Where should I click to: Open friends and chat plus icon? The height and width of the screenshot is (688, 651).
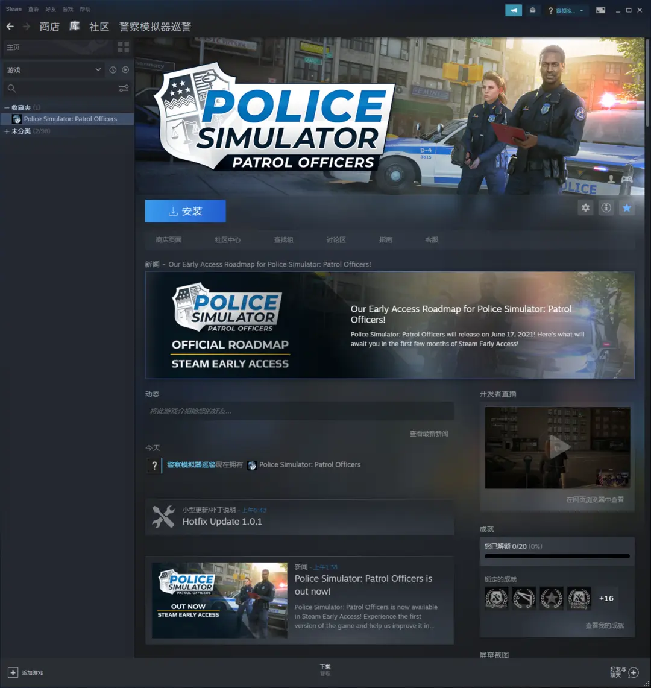pyautogui.click(x=634, y=672)
